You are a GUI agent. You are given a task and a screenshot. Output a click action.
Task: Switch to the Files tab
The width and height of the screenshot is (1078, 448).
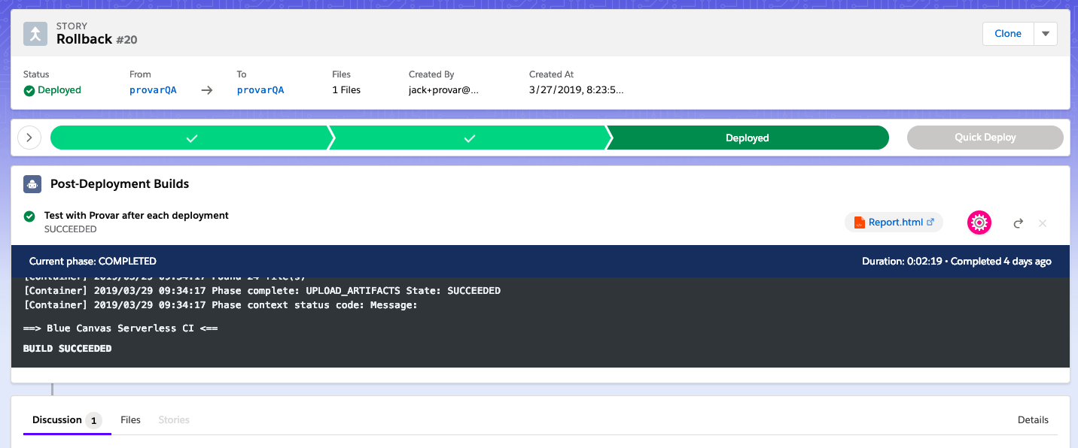click(131, 420)
